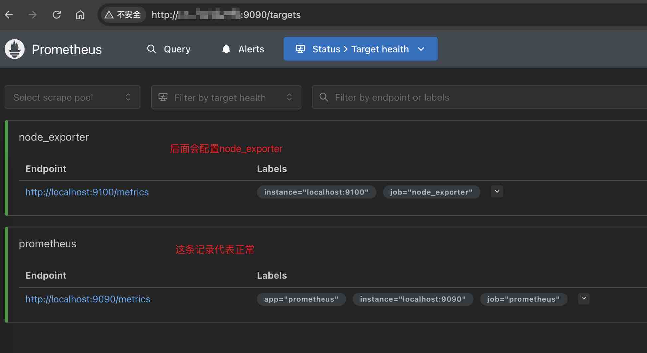Click monitor icon in target health filter
This screenshot has width=647, height=353.
[x=163, y=97]
